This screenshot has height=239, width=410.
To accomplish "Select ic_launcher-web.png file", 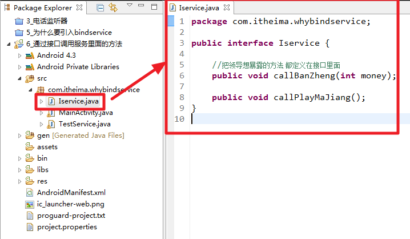I will pos(71,204).
